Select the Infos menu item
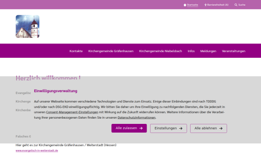This screenshot has height=163, width=261. point(191,51)
